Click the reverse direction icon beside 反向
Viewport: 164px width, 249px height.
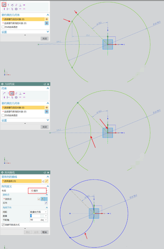46,203
